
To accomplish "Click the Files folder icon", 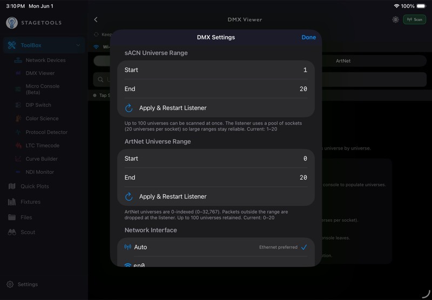I will coord(12,217).
